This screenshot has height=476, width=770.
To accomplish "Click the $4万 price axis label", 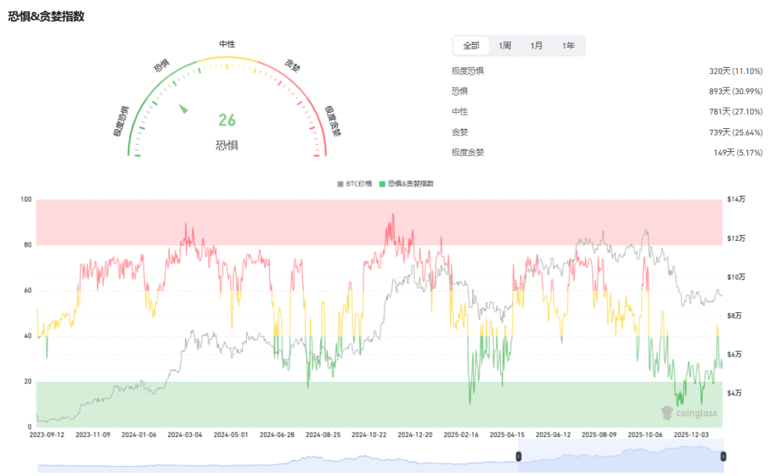I will (734, 393).
